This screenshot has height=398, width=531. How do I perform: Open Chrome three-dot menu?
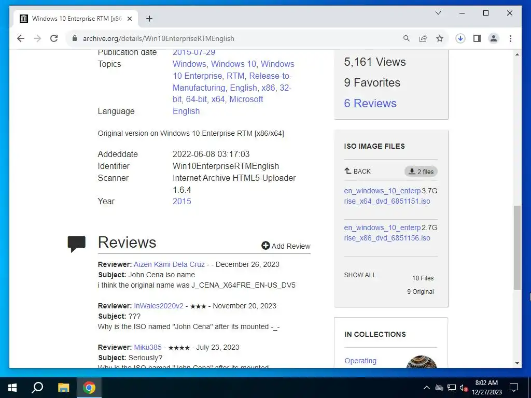coord(510,38)
